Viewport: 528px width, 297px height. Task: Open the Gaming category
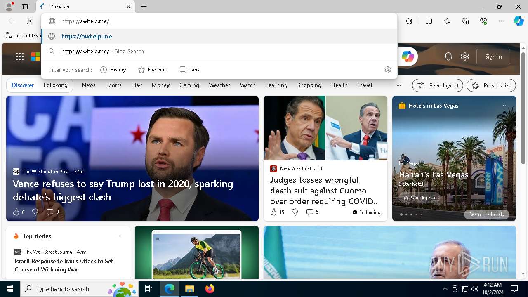189,85
